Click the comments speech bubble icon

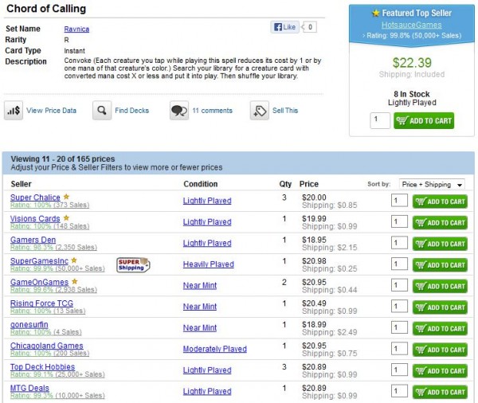pos(179,111)
